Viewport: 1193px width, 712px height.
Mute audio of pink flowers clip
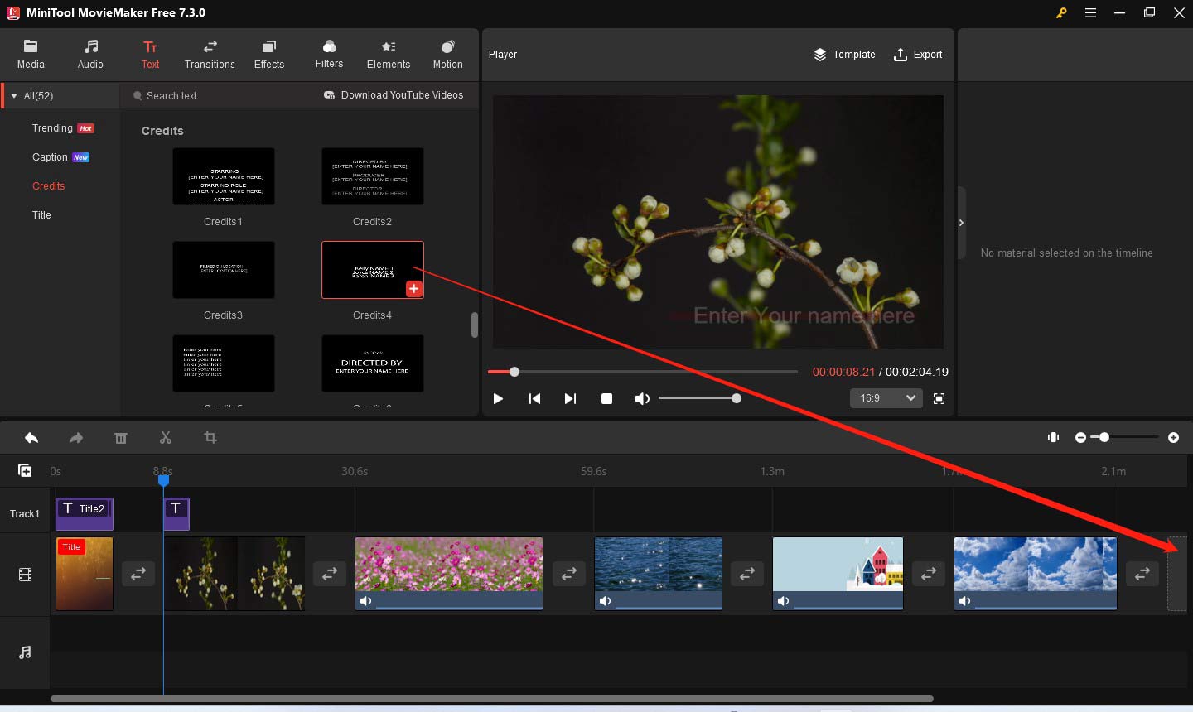(365, 601)
